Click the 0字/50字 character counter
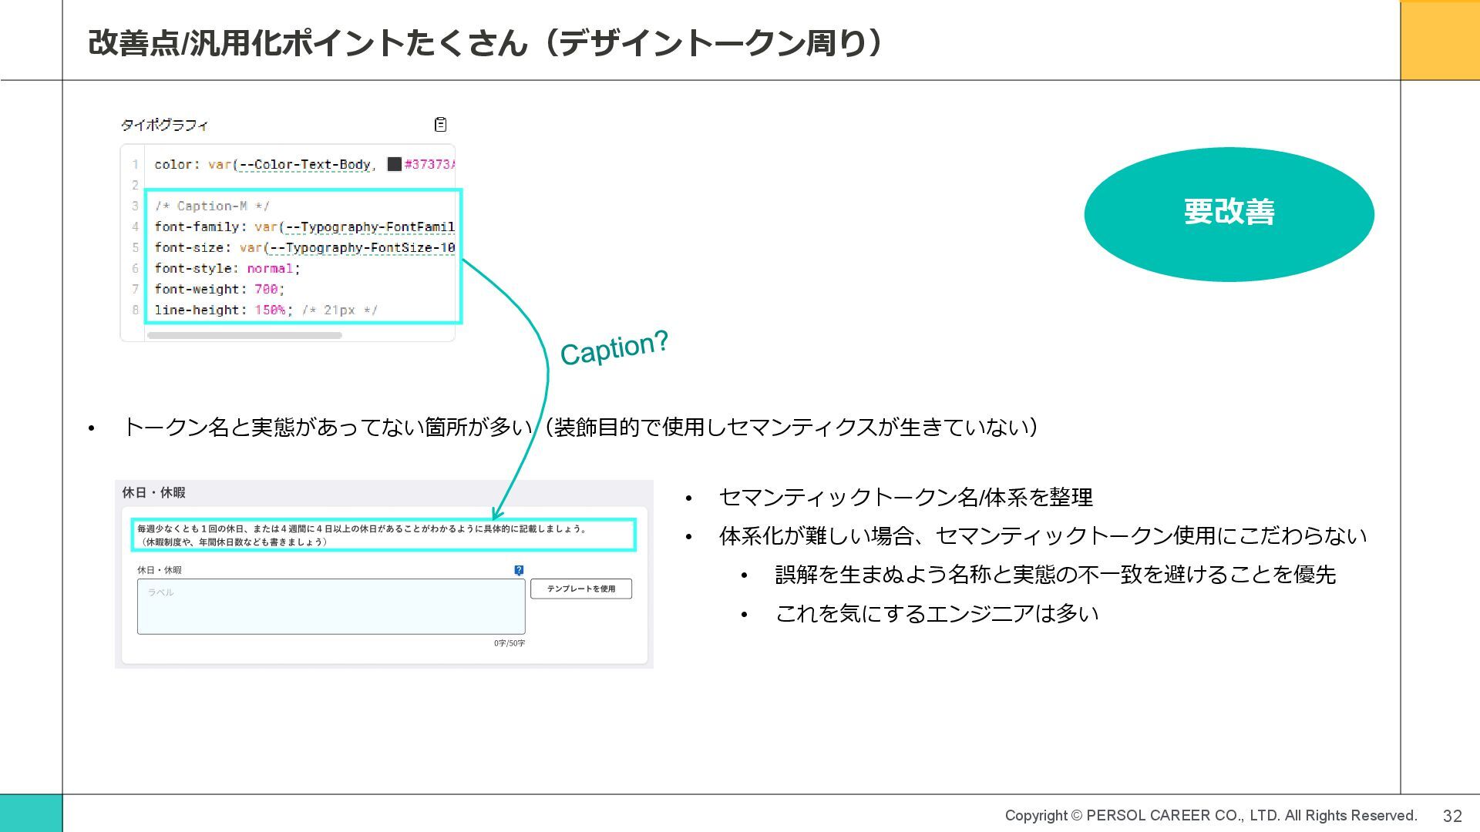Image resolution: width=1480 pixels, height=832 pixels. [510, 643]
